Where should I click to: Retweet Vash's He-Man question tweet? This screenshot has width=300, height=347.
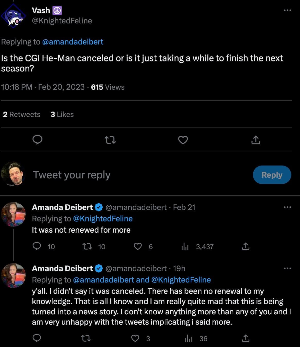(110, 140)
